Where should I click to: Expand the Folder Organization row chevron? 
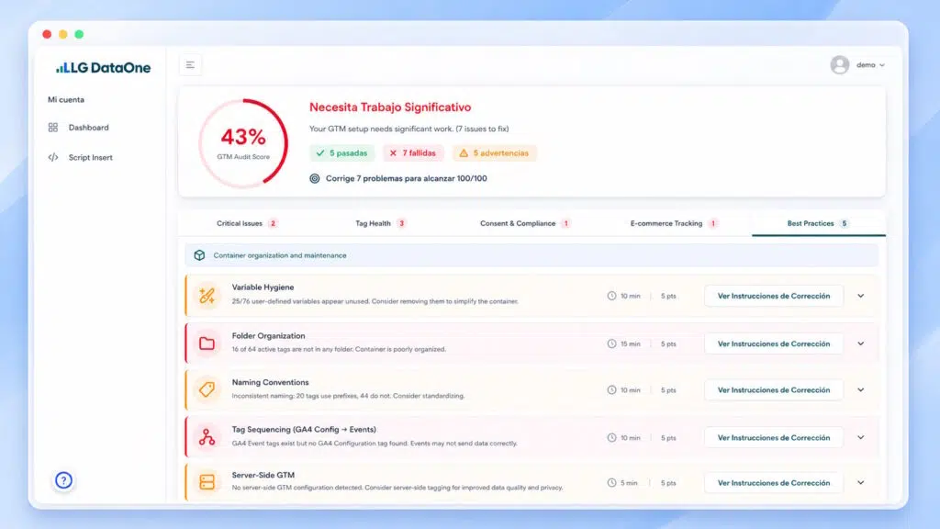(x=860, y=343)
